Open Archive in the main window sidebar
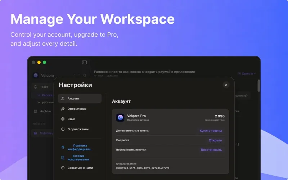The width and height of the screenshot is (288, 180). click(x=42, y=111)
